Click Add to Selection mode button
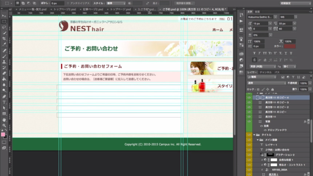Image resolution: width=313 pixels, height=176 pixels. point(23,3)
